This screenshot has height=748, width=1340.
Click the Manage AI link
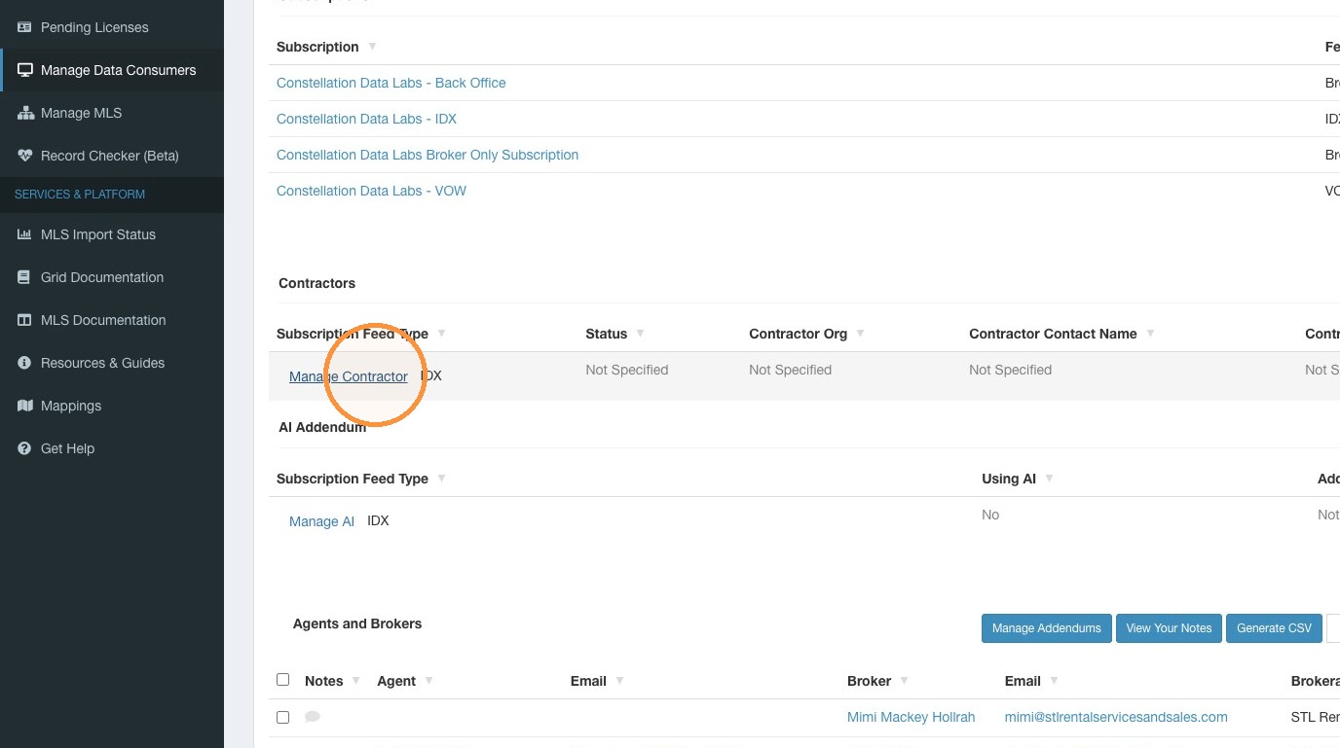(x=321, y=521)
